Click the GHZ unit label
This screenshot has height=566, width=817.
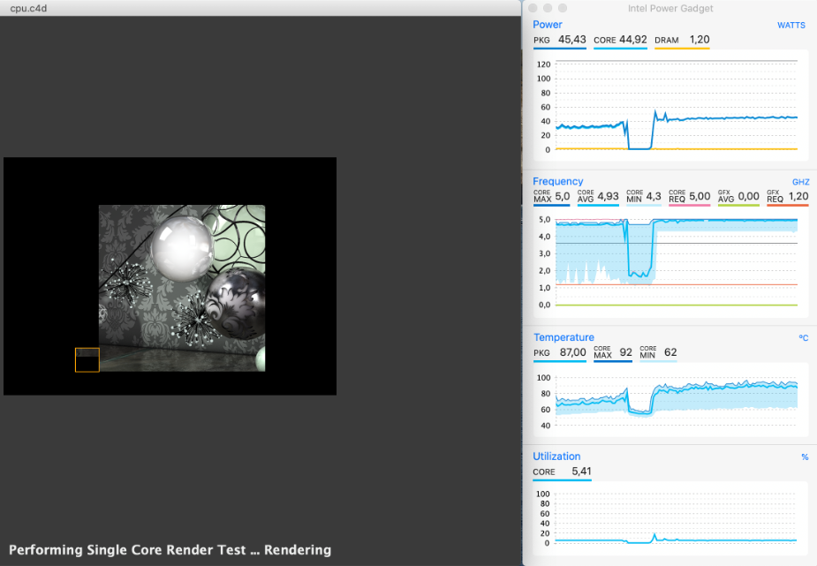pyautogui.click(x=800, y=182)
